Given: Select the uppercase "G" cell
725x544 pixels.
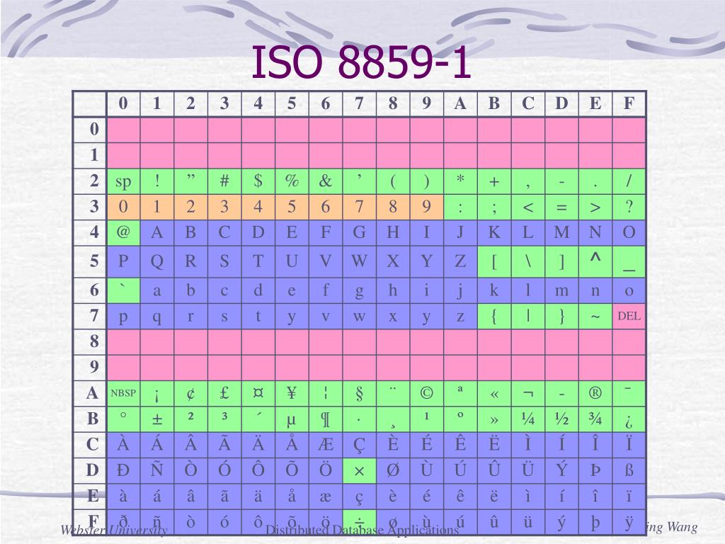Looking at the screenshot, I should 359,232.
